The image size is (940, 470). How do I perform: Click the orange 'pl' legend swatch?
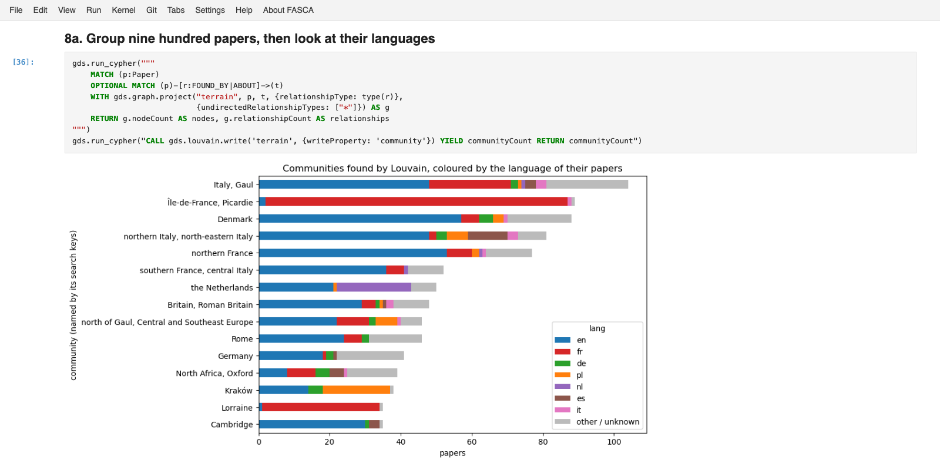[562, 375]
